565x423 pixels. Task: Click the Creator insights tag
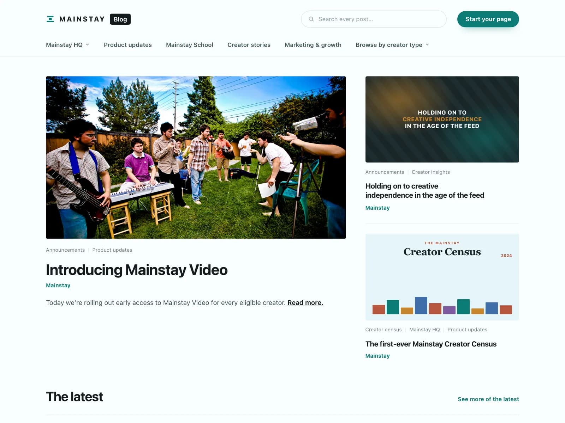tap(431, 172)
